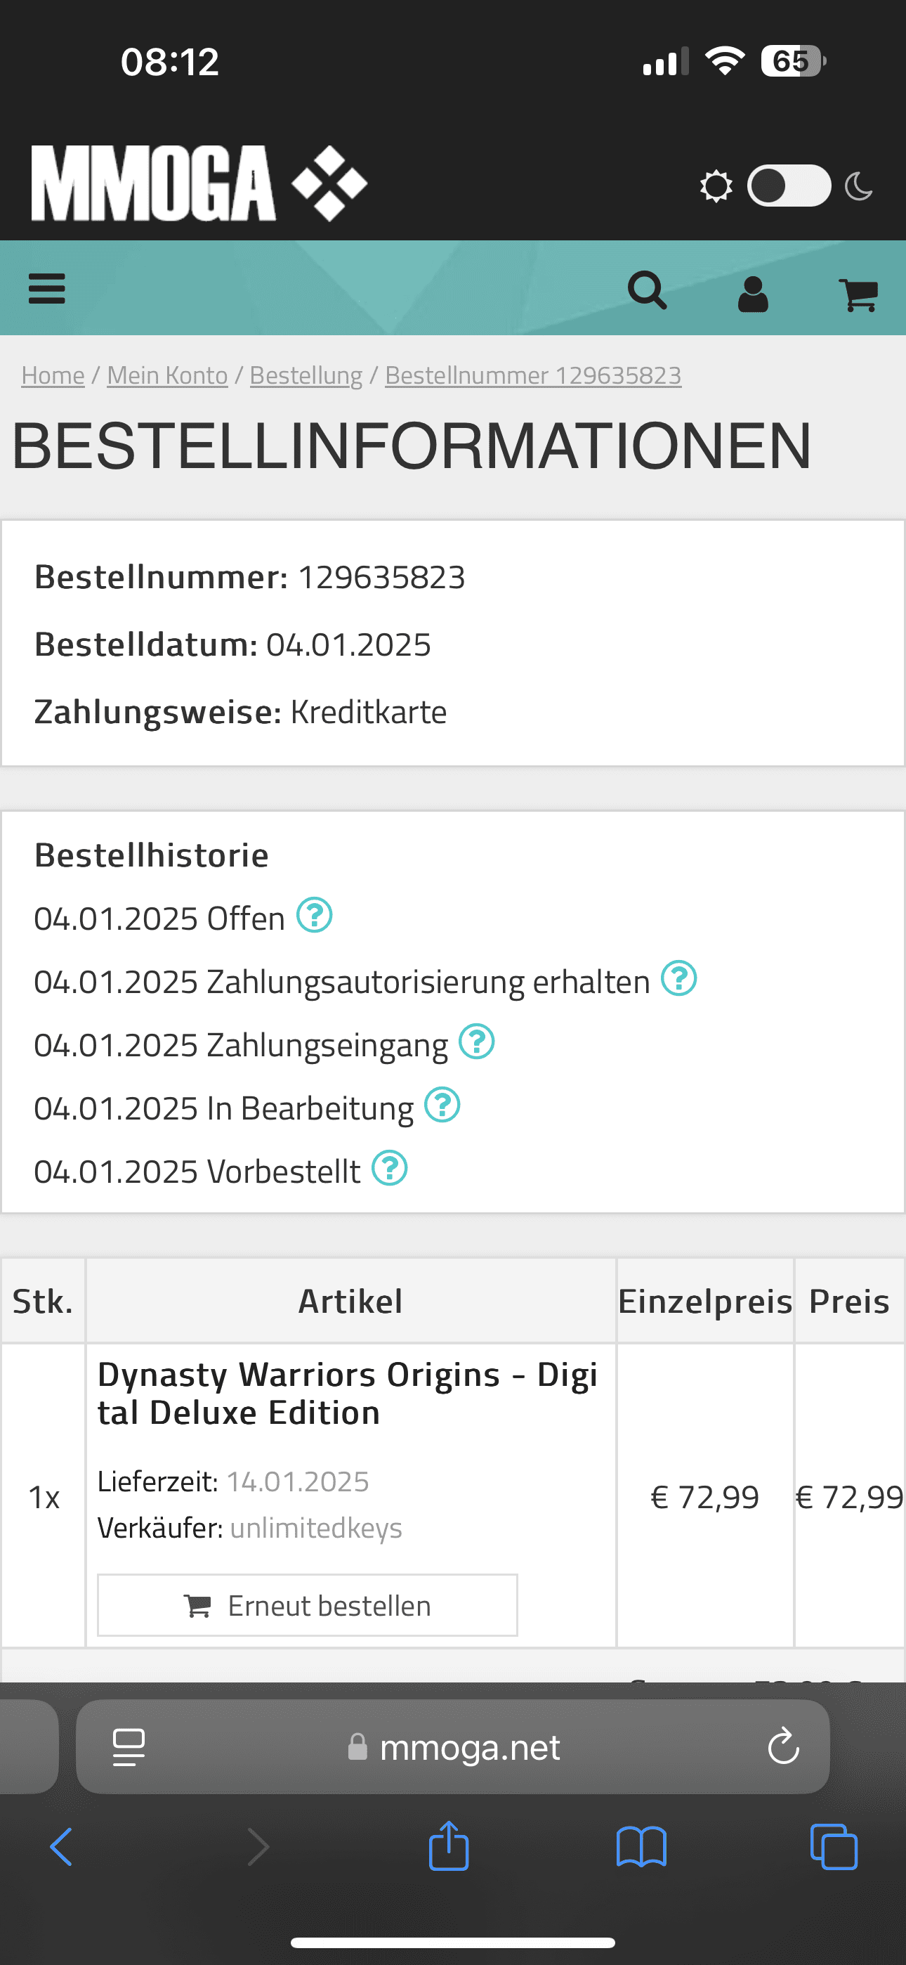Open the shopping cart icon
The height and width of the screenshot is (1965, 906).
pyautogui.click(x=859, y=294)
